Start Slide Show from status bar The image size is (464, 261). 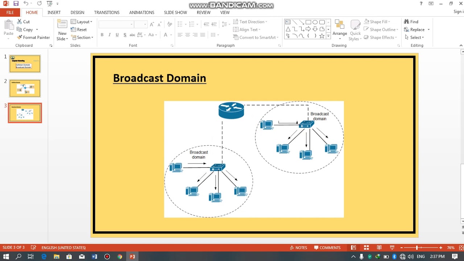pyautogui.click(x=392, y=248)
